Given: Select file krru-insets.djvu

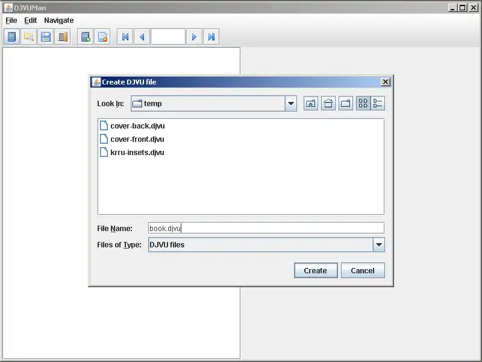Looking at the screenshot, I should pos(132,153).
